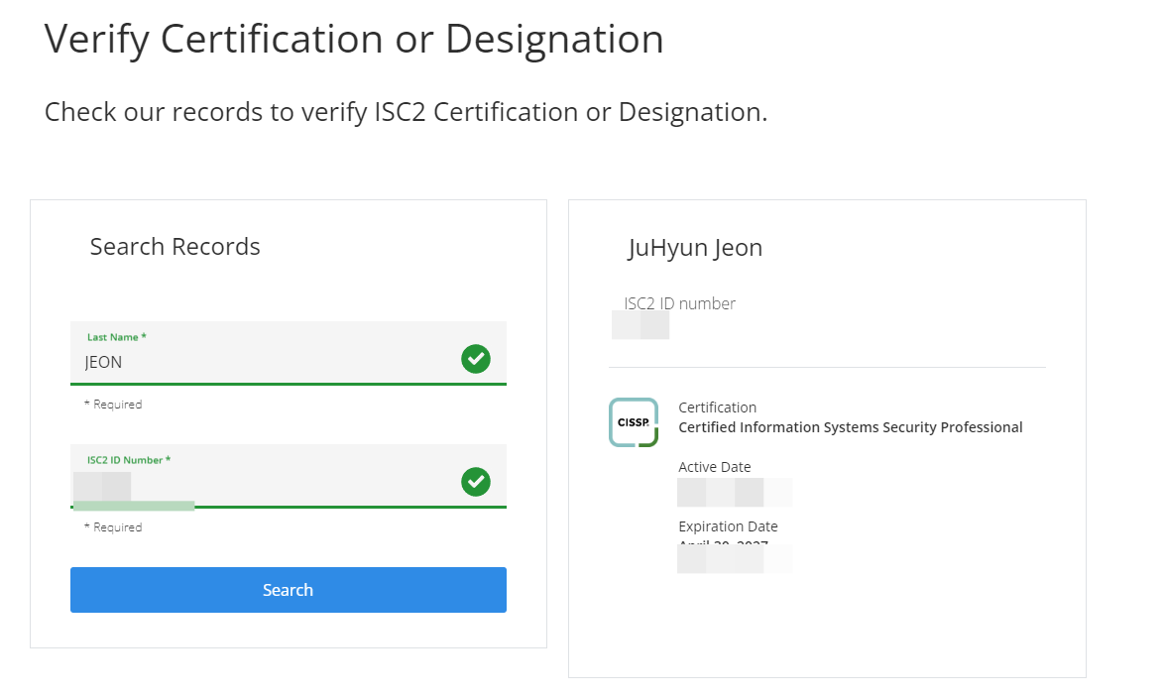This screenshot has width=1165, height=698.
Task: Click the ISC2 ID number label in results
Action: point(680,303)
